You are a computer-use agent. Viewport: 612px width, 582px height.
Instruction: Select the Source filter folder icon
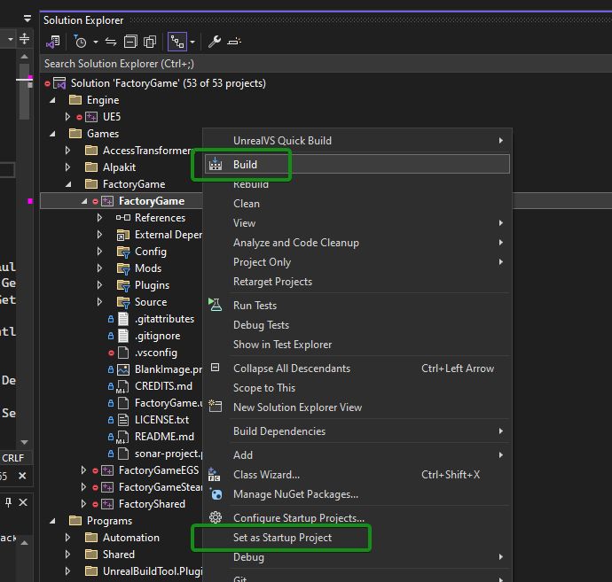click(x=123, y=302)
